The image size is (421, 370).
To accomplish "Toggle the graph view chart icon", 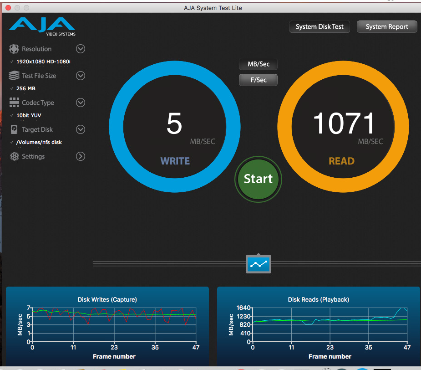I will pos(259,264).
